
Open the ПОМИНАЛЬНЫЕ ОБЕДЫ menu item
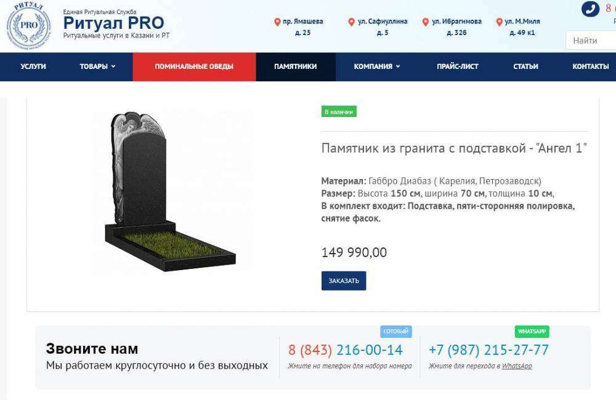click(x=194, y=66)
